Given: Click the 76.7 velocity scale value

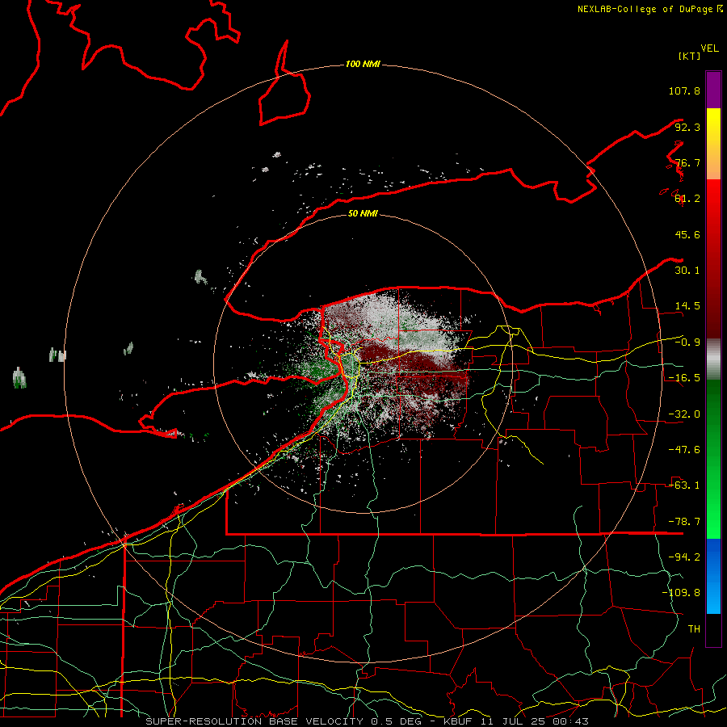Looking at the screenshot, I should pos(687,162).
